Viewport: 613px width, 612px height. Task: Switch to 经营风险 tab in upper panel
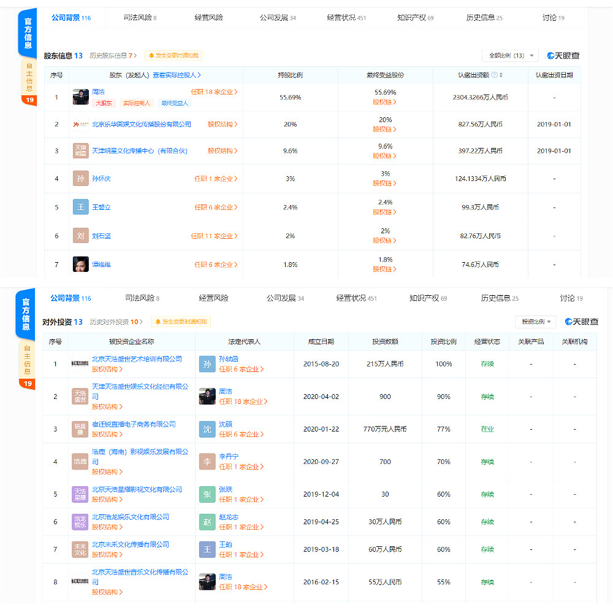click(x=209, y=18)
